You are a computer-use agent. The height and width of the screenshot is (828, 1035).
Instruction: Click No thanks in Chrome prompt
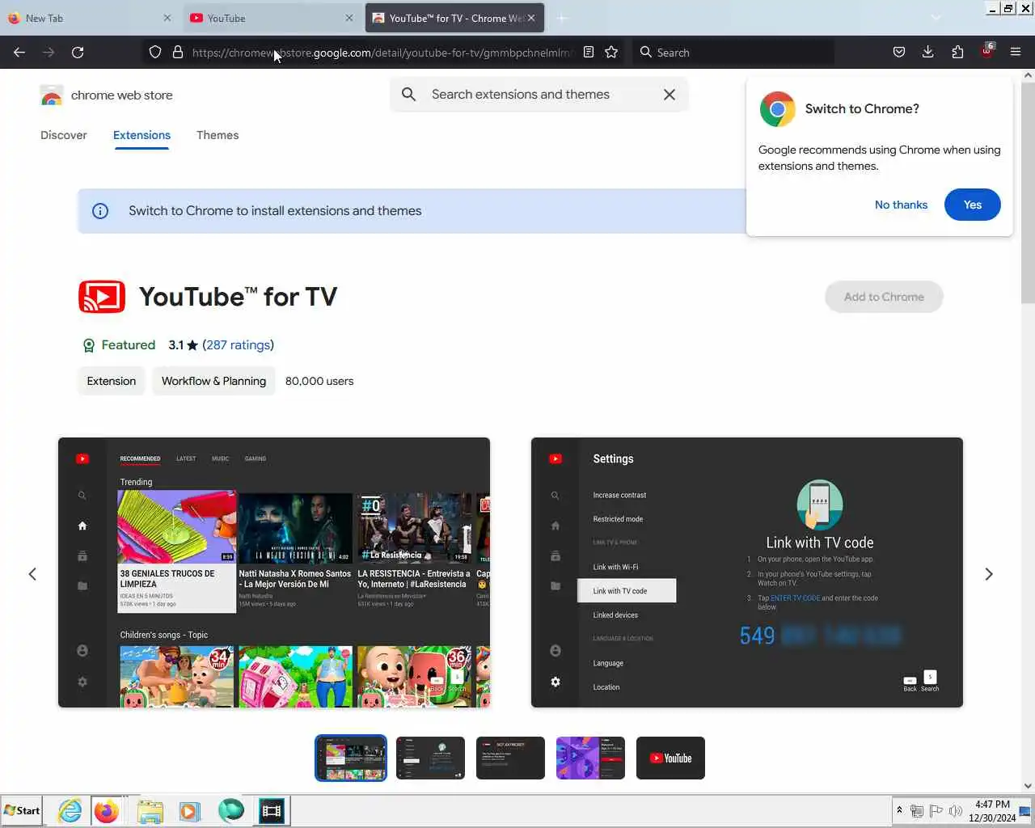click(901, 205)
